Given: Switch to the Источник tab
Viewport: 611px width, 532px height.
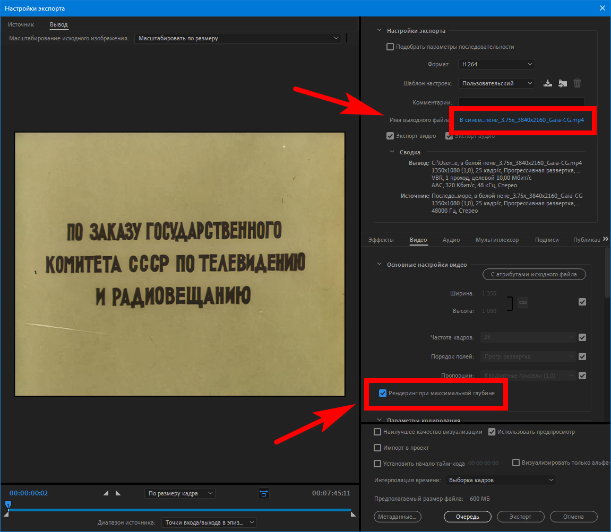Looking at the screenshot, I should tap(21, 24).
